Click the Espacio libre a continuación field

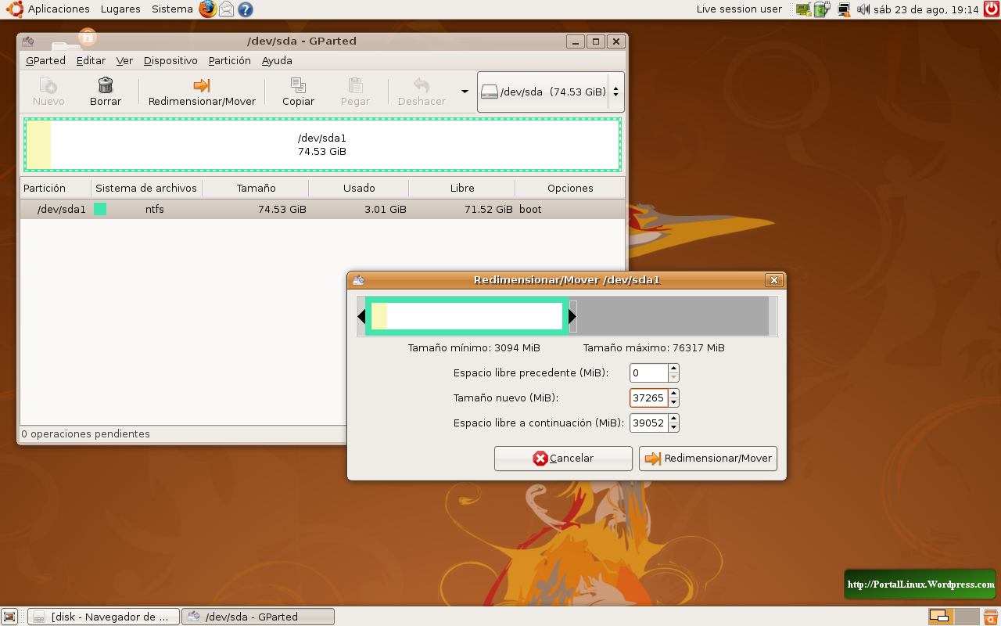pos(648,423)
